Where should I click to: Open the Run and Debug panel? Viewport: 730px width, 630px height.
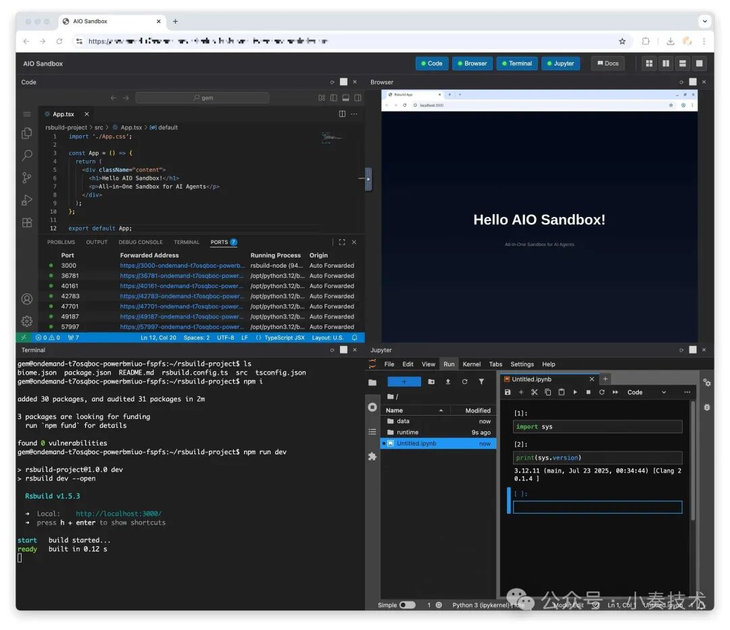(x=26, y=199)
